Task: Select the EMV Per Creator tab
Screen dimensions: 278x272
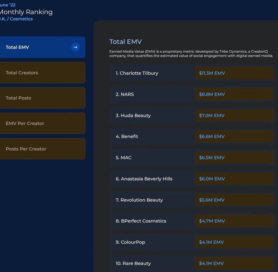Action: (x=42, y=123)
